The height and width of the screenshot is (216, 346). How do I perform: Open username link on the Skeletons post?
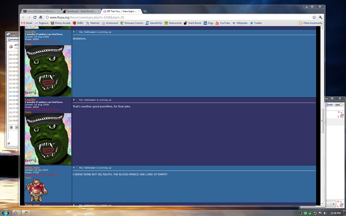click(30, 32)
